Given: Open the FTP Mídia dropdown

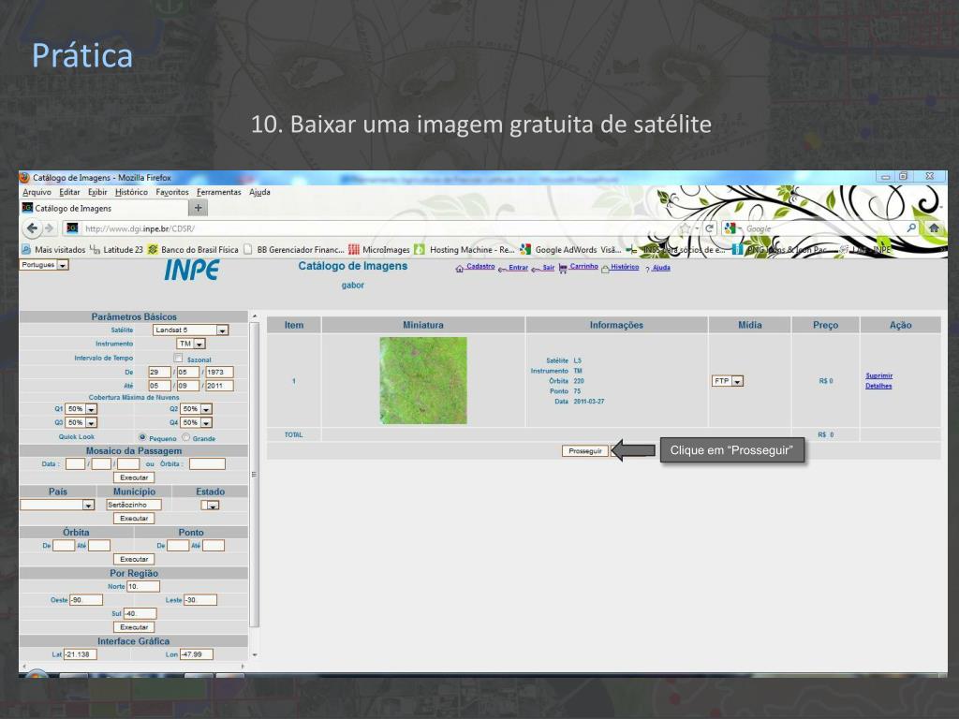Looking at the screenshot, I should (x=727, y=381).
